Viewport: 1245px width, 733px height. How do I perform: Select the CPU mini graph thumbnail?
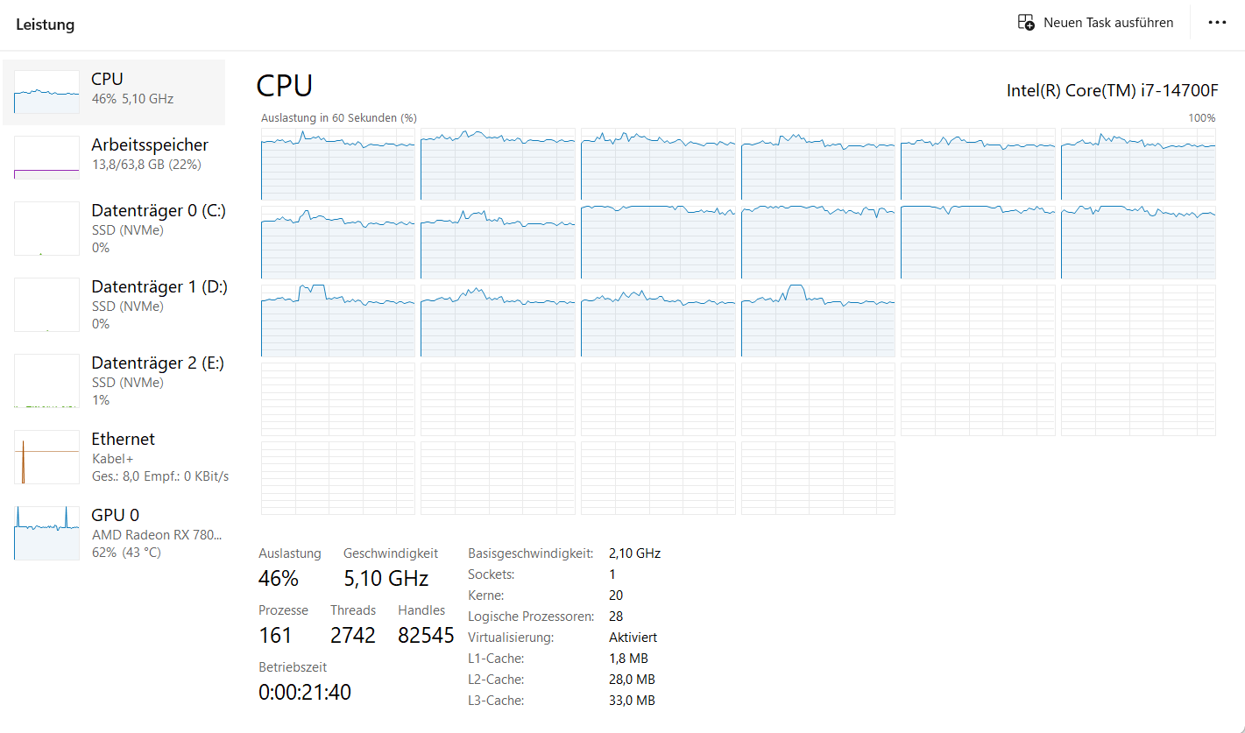point(46,91)
